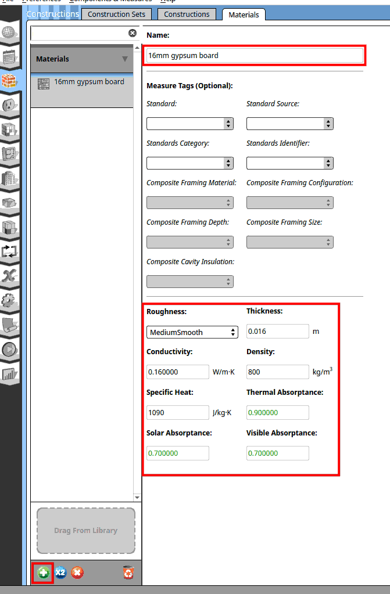Viewport: 390px width, 594px height.
Task: Click the Conductivity input field
Action: pyautogui.click(x=177, y=372)
